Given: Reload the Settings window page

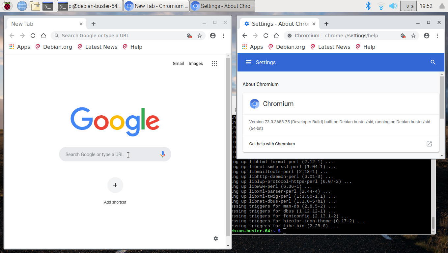Looking at the screenshot, I should 266,36.
